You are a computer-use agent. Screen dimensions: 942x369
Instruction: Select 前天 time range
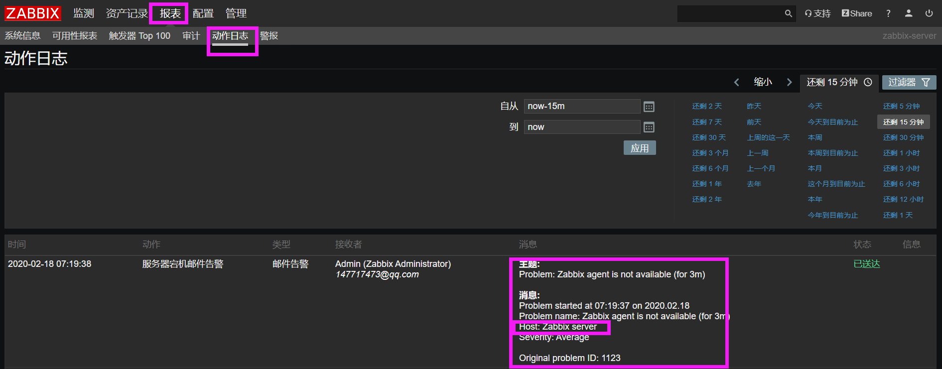pos(754,122)
